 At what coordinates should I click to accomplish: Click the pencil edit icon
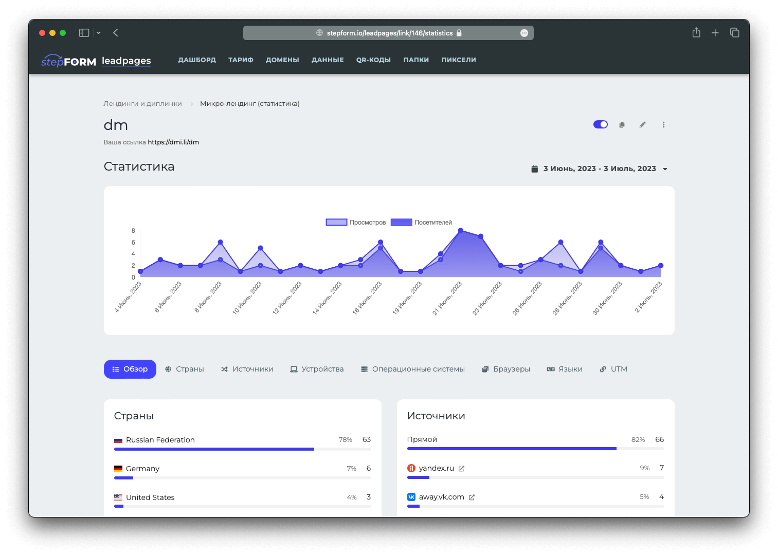[x=642, y=125]
